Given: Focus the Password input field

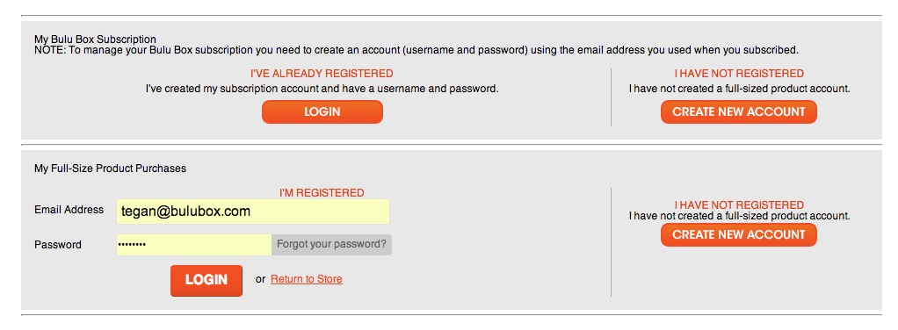Looking at the screenshot, I should 193,245.
